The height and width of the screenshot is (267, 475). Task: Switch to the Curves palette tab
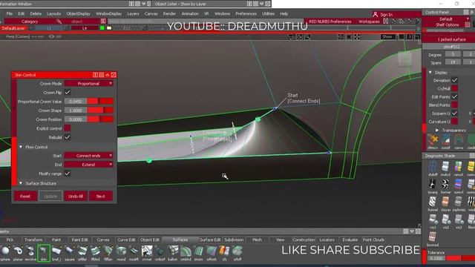pos(103,240)
